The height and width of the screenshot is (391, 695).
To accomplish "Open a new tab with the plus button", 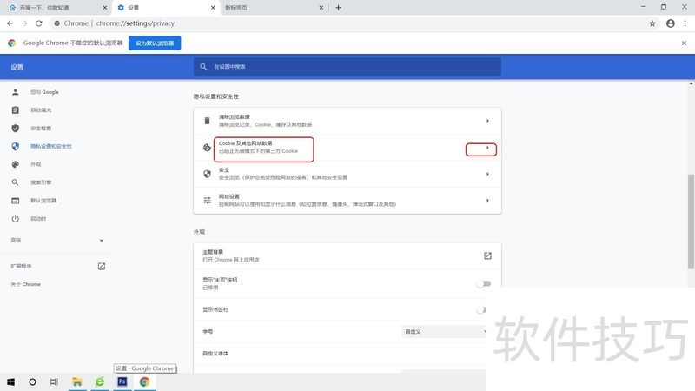I will (338, 8).
